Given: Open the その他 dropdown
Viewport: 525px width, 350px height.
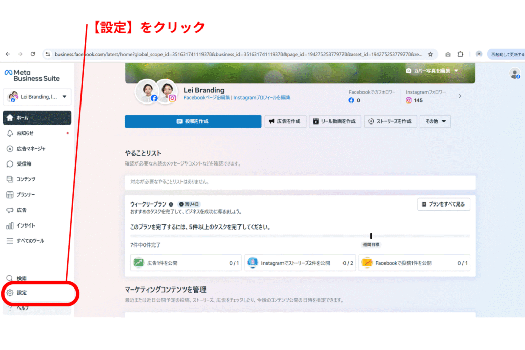Looking at the screenshot, I should coord(435,121).
